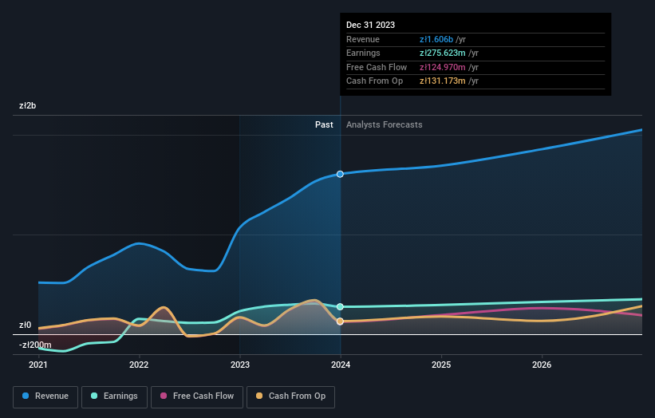Click the Earnings row label in tooltip
This screenshot has height=418, width=655.
(x=364, y=53)
